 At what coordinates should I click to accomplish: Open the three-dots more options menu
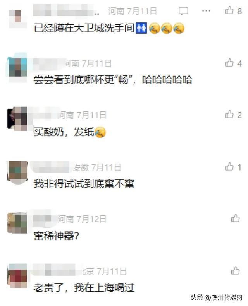click(x=206, y=11)
